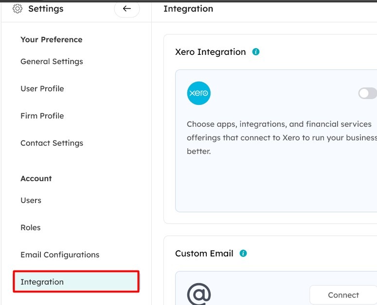Click the back arrow button
The width and height of the screenshot is (377, 305).
coord(127,9)
